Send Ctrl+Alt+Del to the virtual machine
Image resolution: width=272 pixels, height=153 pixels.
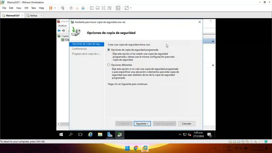62,8
